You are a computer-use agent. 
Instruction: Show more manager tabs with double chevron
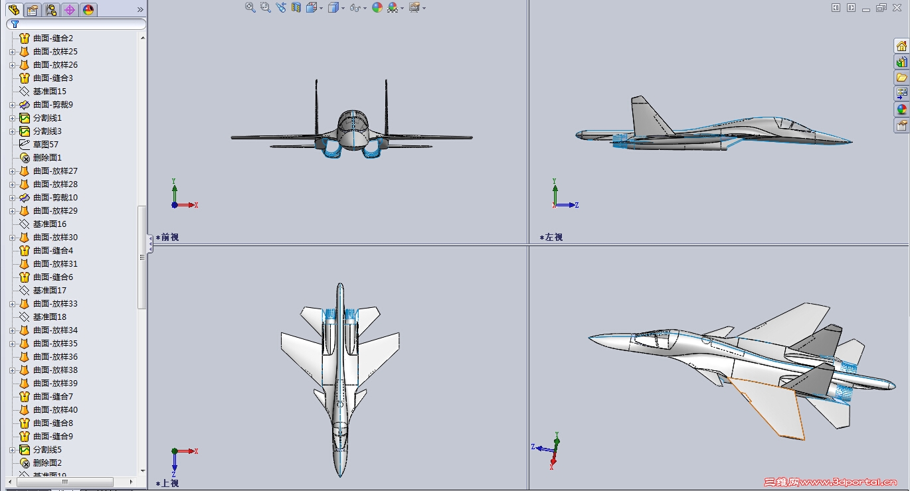coord(140,10)
